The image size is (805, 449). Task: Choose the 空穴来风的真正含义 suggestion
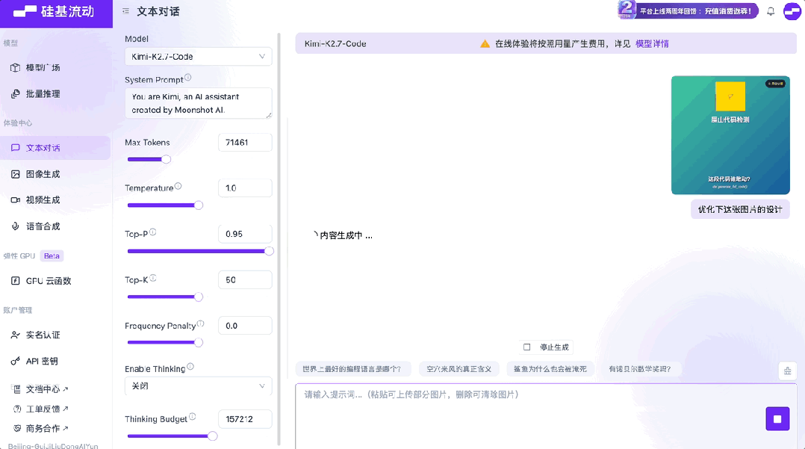[459, 369]
